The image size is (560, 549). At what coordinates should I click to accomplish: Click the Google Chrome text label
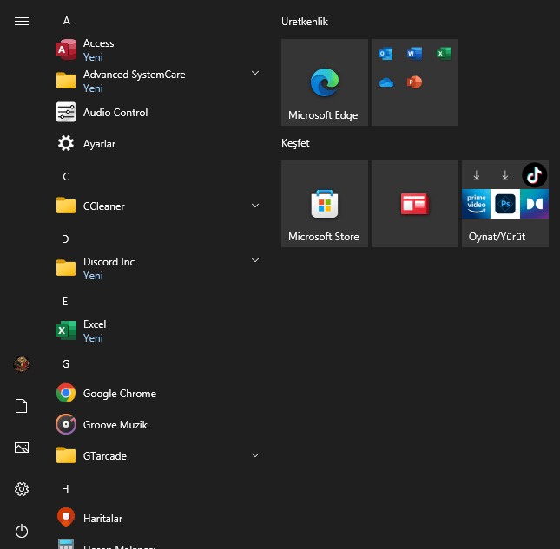(x=120, y=394)
